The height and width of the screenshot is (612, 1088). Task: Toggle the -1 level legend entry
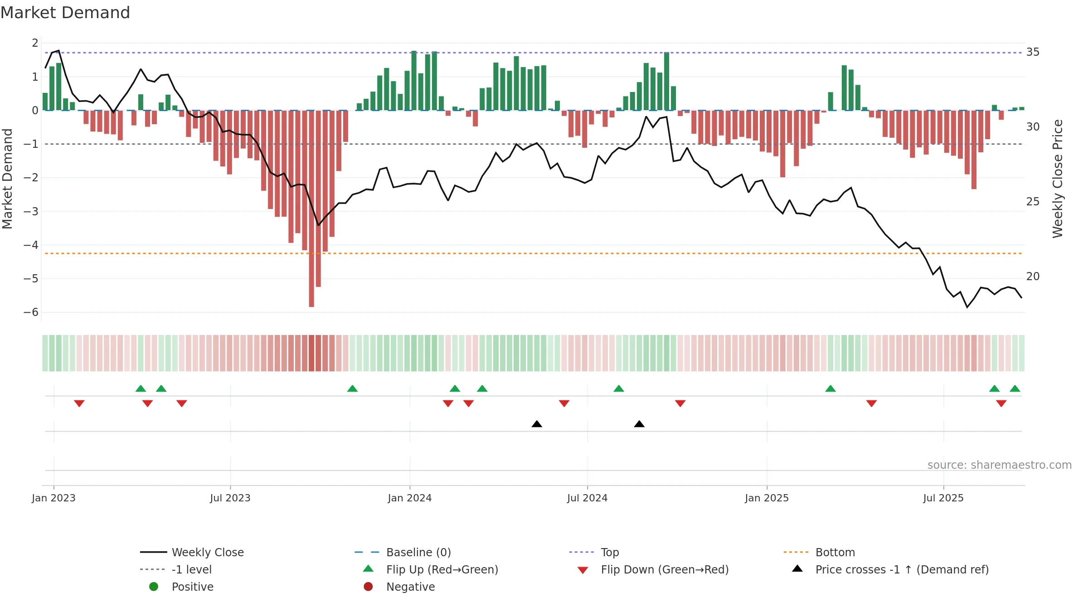(x=176, y=569)
